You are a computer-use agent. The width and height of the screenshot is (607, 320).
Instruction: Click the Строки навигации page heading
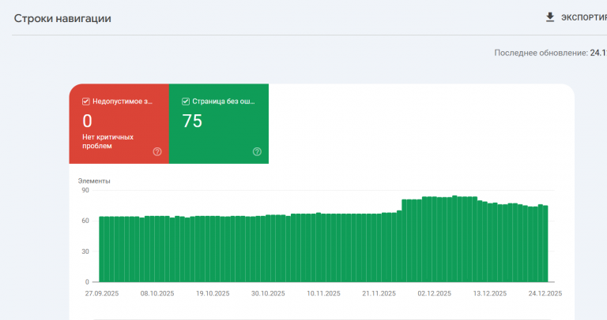pos(62,19)
